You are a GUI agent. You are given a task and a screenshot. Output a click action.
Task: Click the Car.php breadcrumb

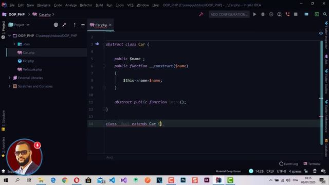(x=45, y=14)
